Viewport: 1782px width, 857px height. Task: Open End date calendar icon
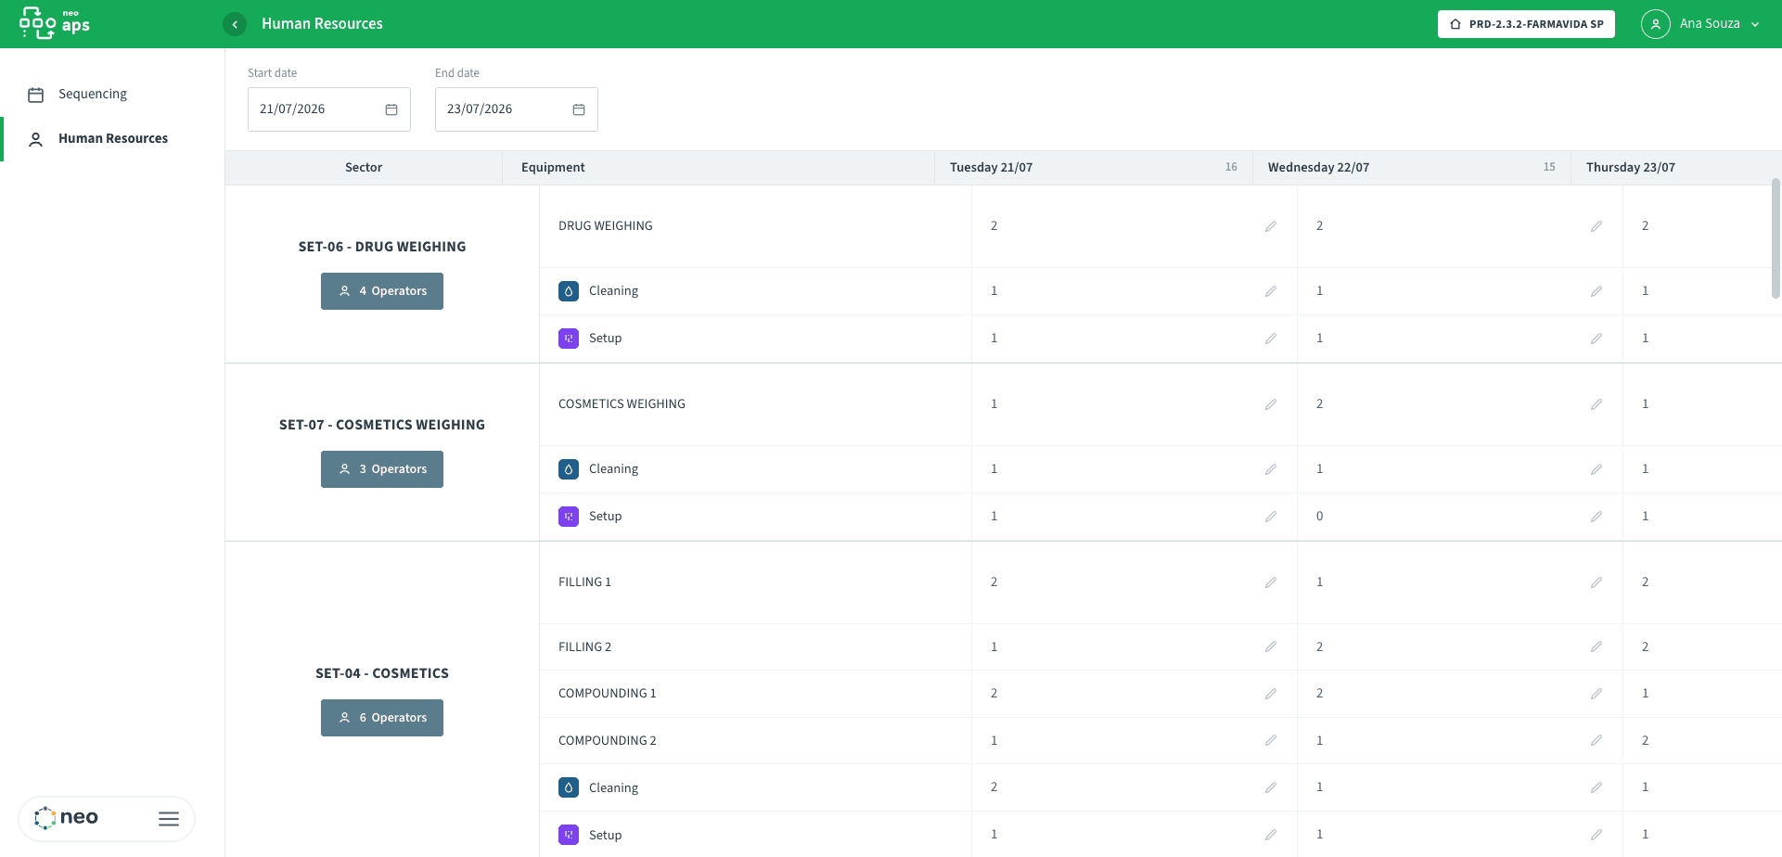[x=579, y=109]
